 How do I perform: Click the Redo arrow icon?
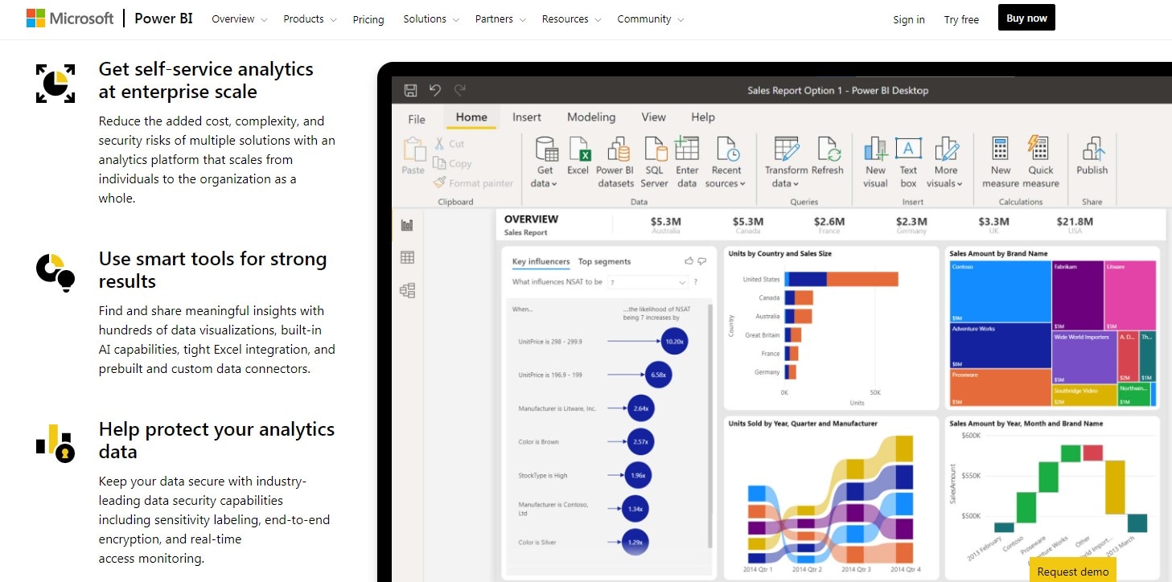tap(460, 90)
